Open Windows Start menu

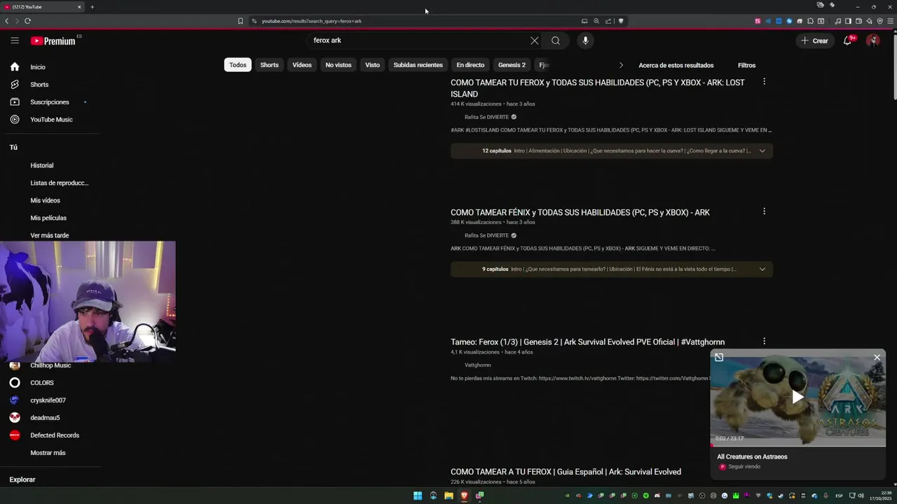click(418, 496)
